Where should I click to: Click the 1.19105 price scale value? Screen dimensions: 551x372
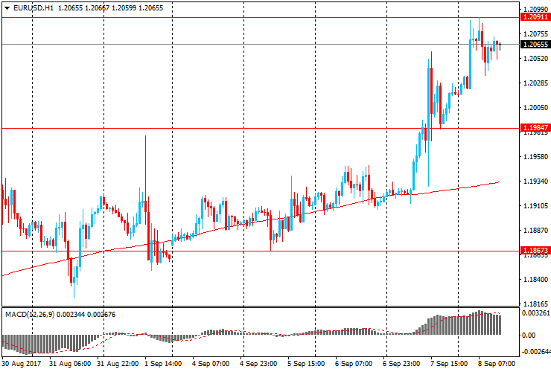[535, 206]
